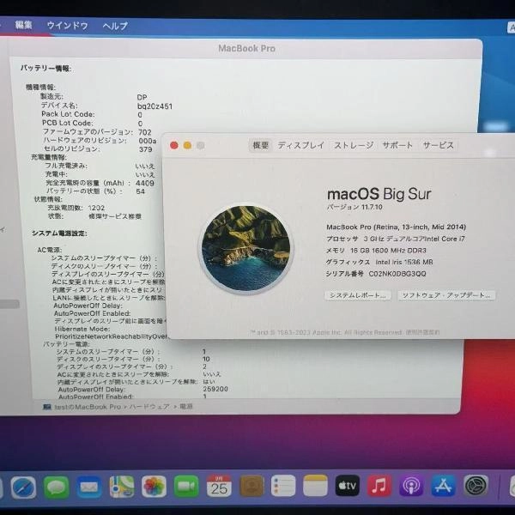This screenshot has width=515, height=515.
Task: Open the Calendar icon showing 25
Action: tap(219, 486)
